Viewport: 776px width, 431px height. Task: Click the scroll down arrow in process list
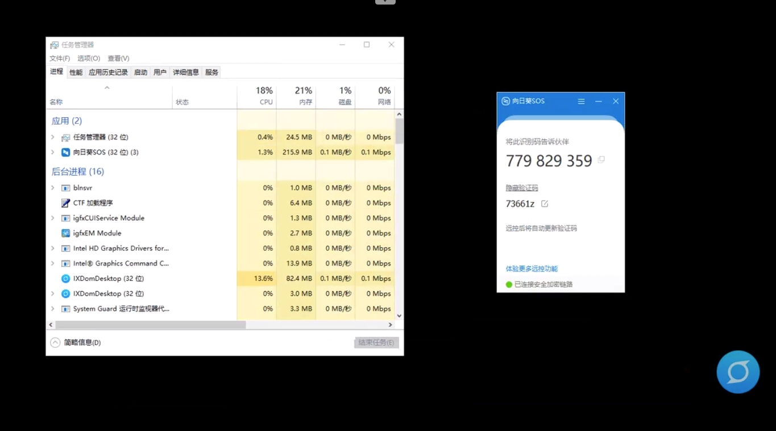399,316
